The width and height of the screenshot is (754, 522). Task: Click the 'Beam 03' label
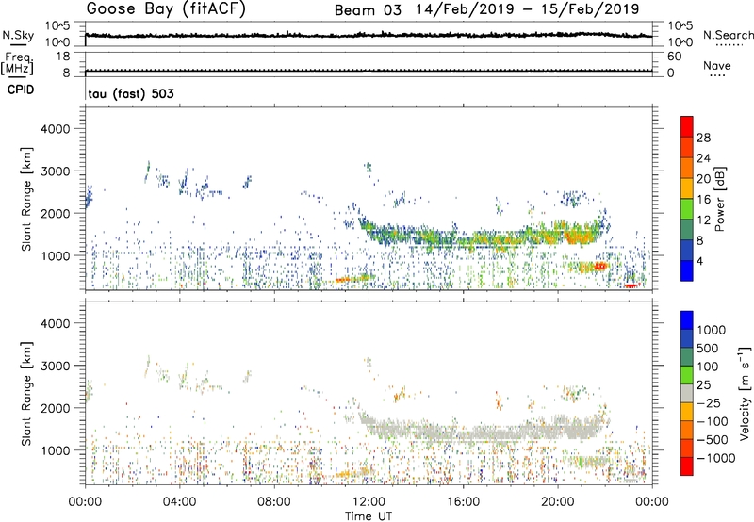(368, 10)
